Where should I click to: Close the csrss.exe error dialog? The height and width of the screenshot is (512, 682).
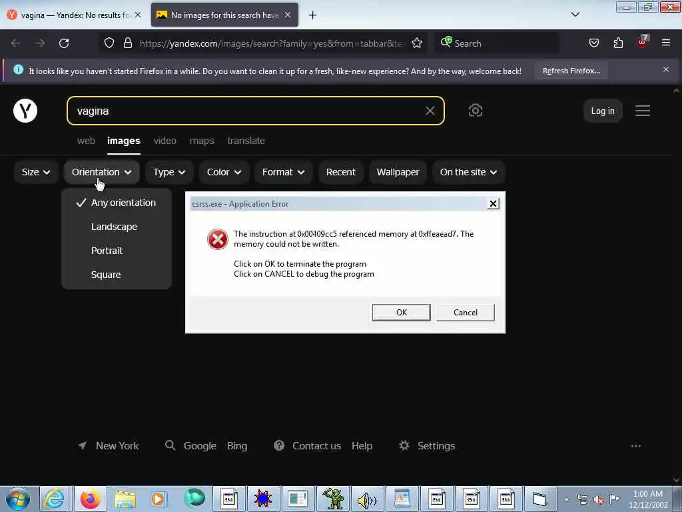tap(493, 203)
